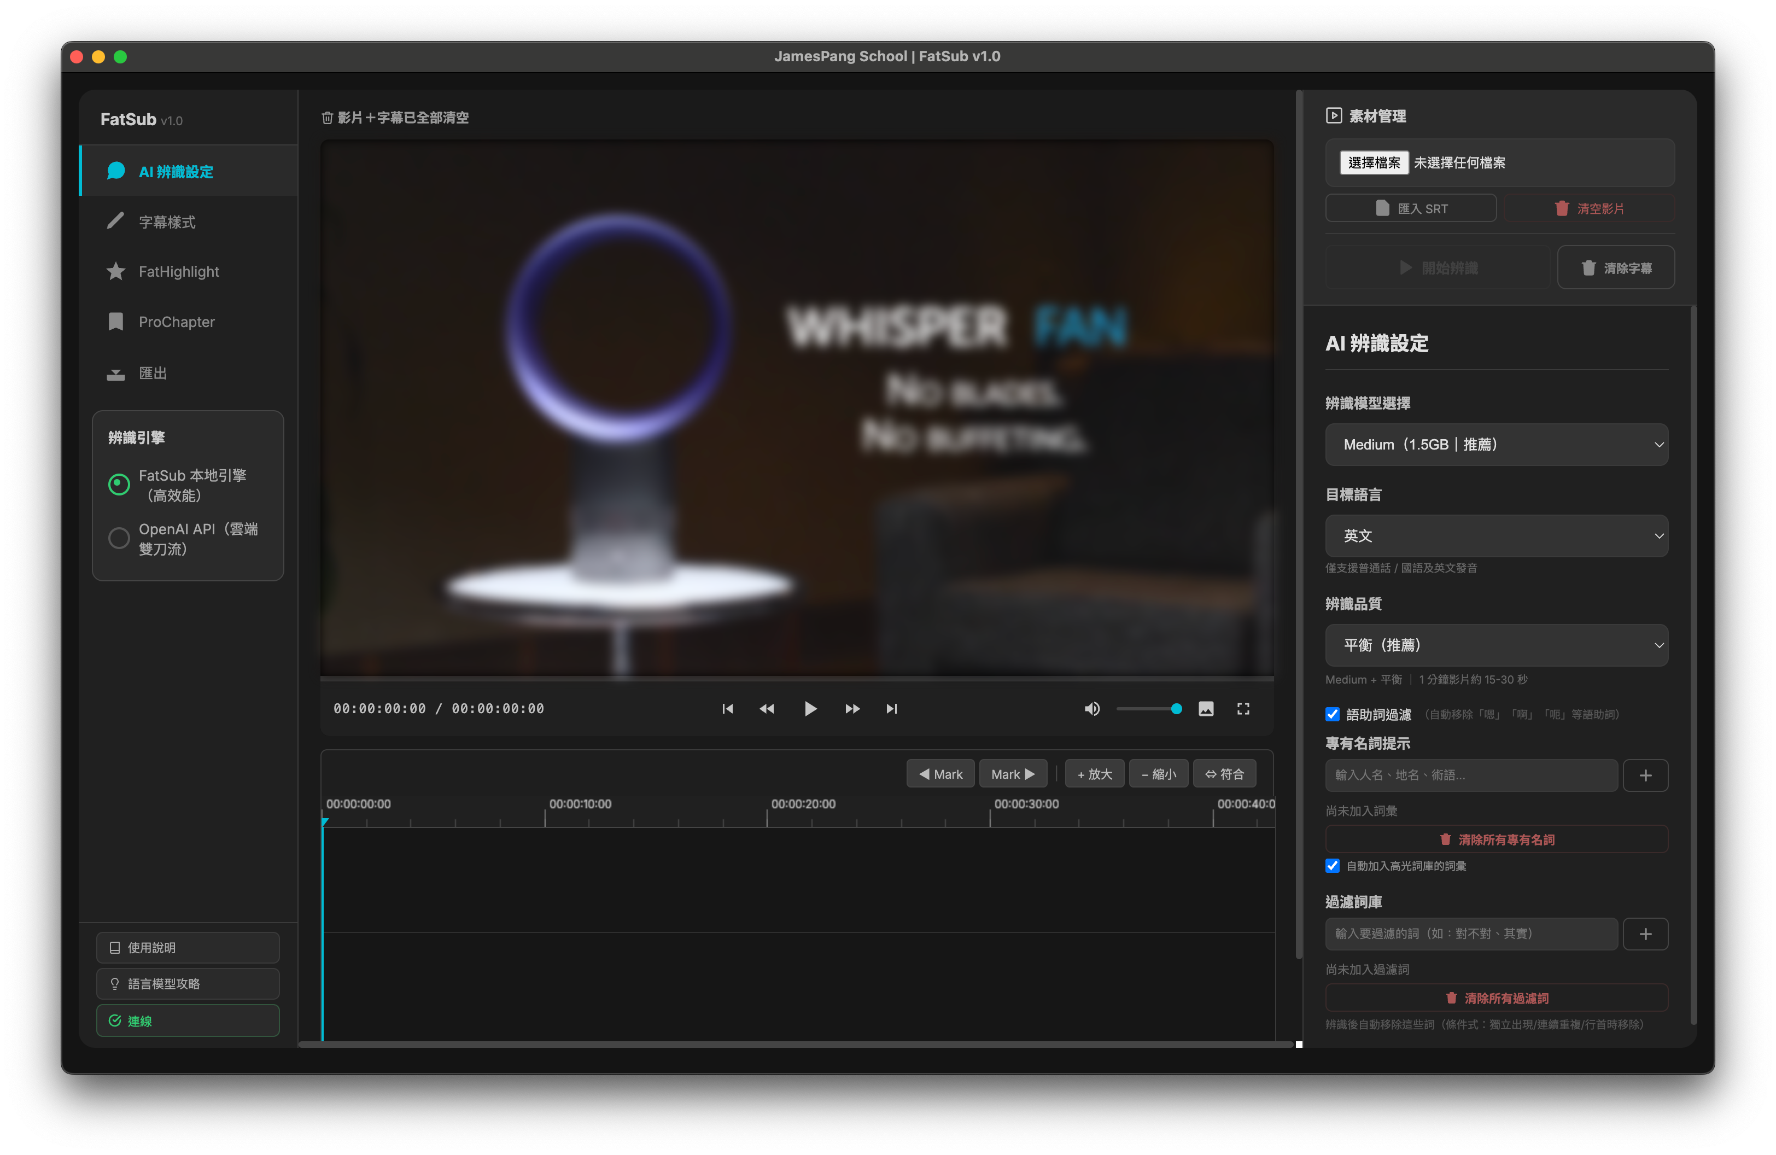Uncheck the 語助詞過濾 checkbox

tap(1333, 715)
